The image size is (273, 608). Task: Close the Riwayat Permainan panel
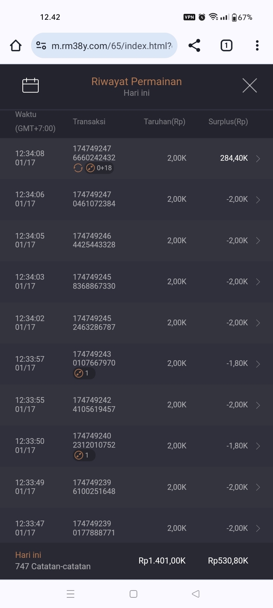(249, 85)
